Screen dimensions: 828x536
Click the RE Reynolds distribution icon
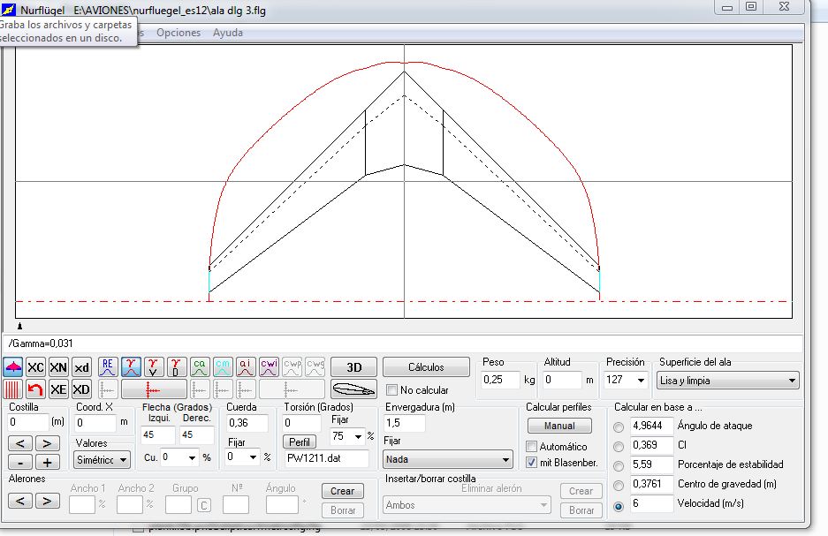[108, 367]
